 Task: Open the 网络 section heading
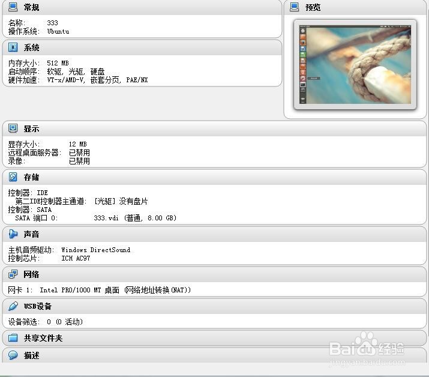tap(31, 274)
